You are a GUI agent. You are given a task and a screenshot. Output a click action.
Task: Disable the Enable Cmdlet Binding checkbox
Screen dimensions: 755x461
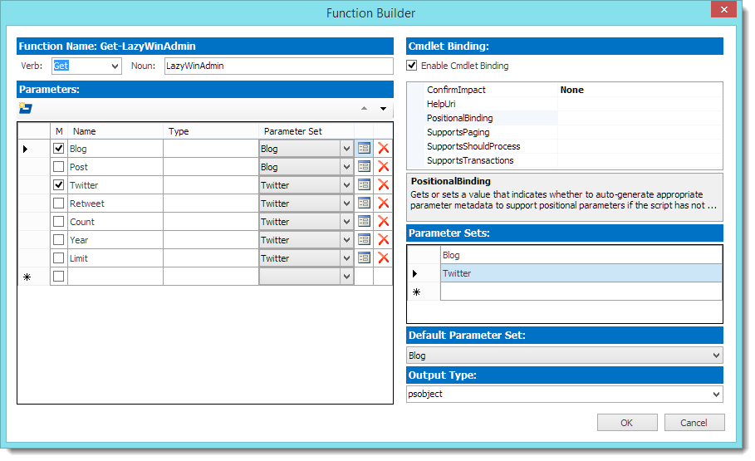click(x=412, y=66)
